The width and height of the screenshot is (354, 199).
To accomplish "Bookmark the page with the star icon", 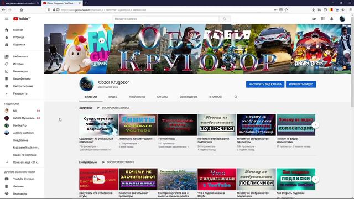I will click(287, 10).
